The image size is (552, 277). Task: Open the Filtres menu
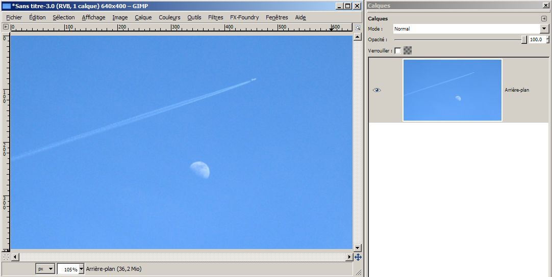click(216, 17)
